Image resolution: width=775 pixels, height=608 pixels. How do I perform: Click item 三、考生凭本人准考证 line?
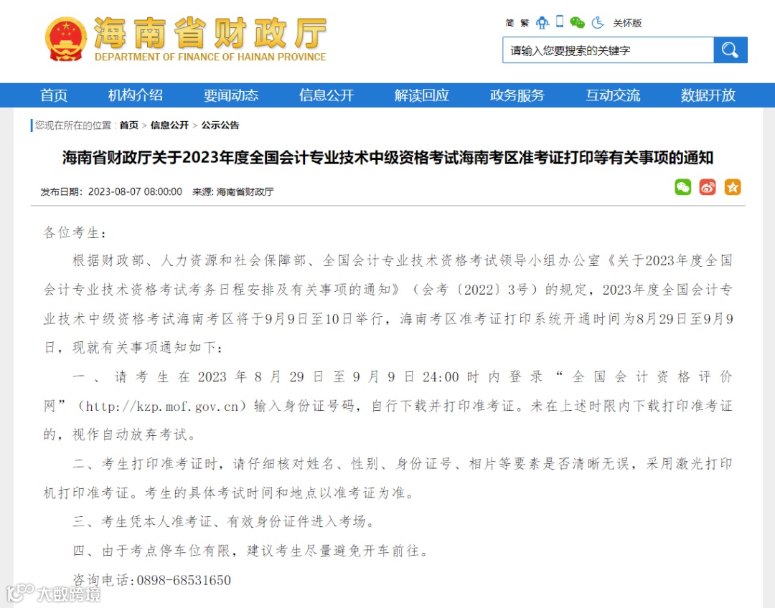(225, 521)
